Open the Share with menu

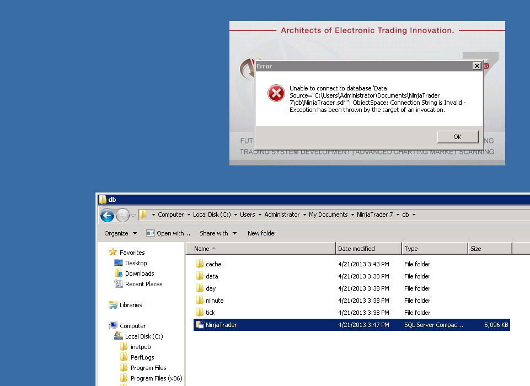tap(218, 233)
